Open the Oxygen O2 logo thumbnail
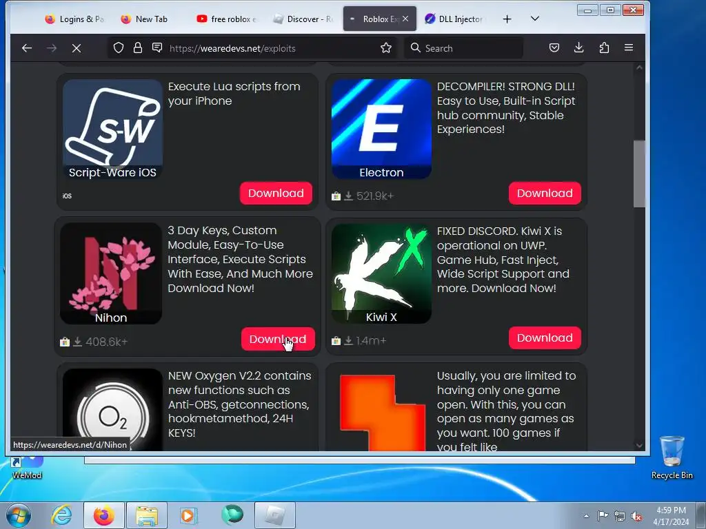This screenshot has width=706, height=529. (x=112, y=411)
